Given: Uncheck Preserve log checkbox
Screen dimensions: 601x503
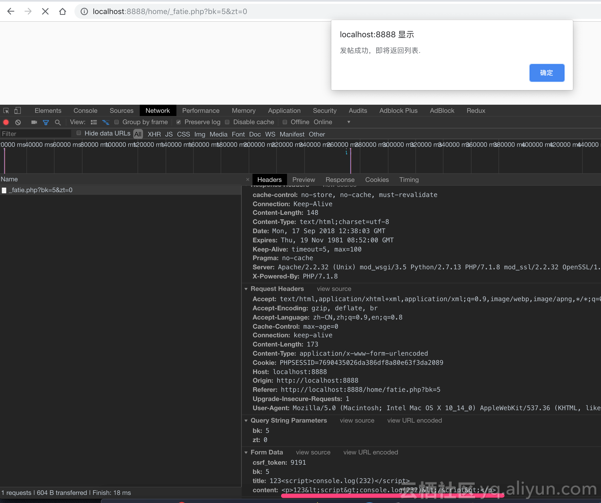Looking at the screenshot, I should (179, 122).
